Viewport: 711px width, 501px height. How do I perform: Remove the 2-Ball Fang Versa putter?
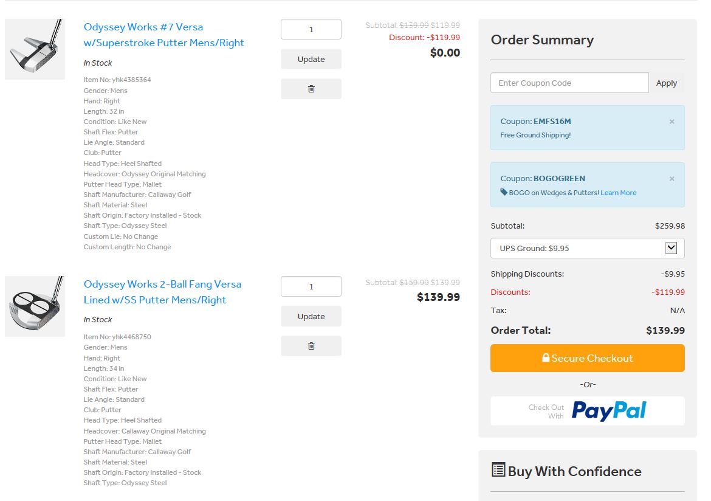coord(311,346)
